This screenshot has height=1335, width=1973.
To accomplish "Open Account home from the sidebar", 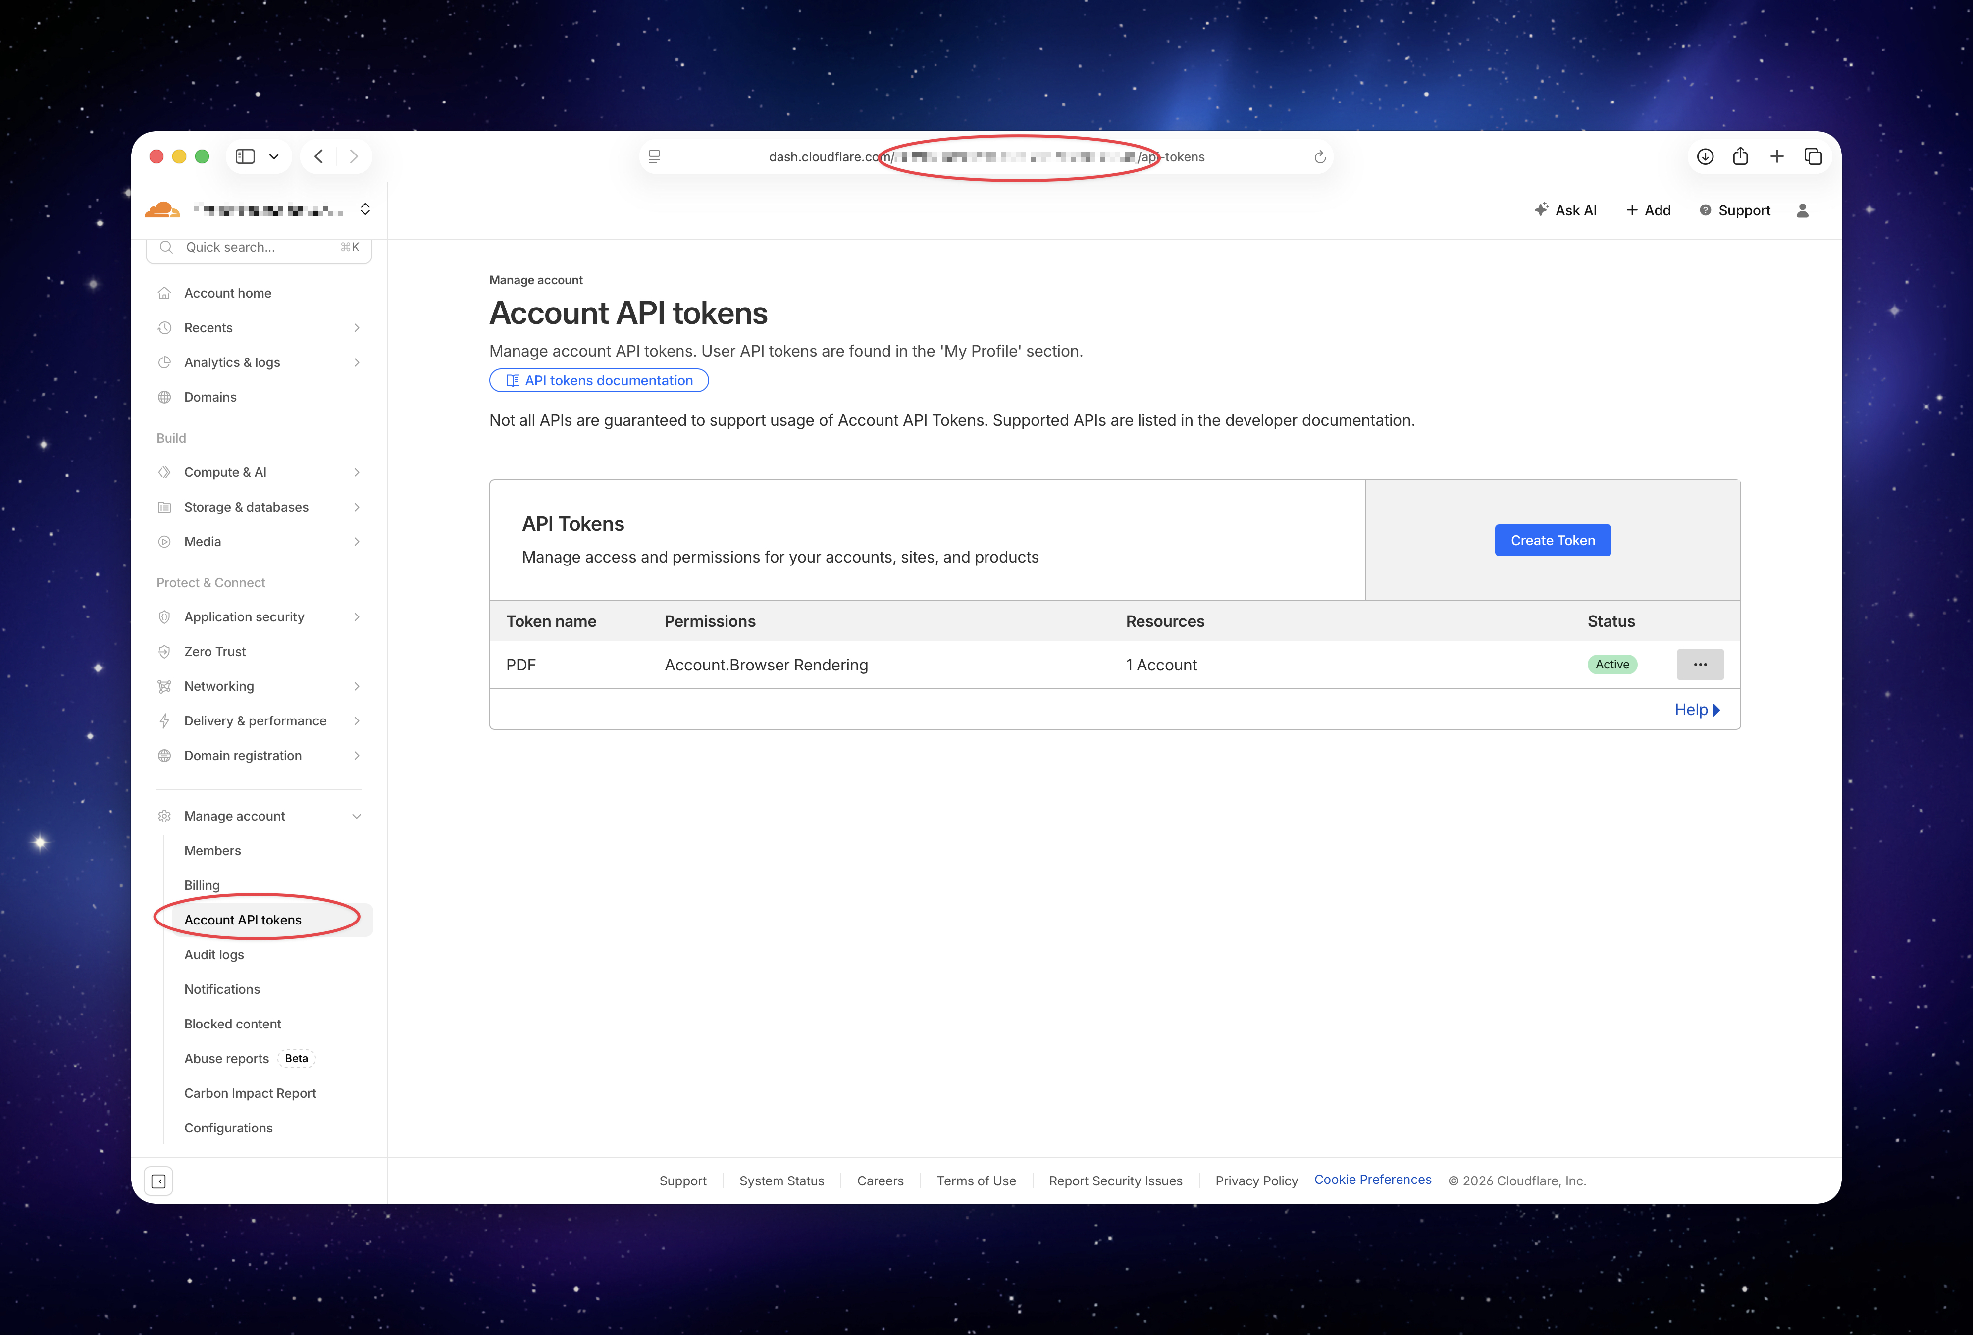I will (x=227, y=292).
